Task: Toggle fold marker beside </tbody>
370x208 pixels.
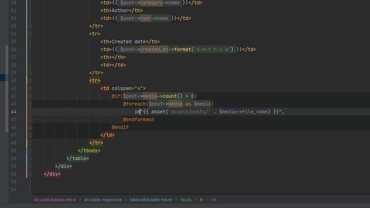Action: 30,150
